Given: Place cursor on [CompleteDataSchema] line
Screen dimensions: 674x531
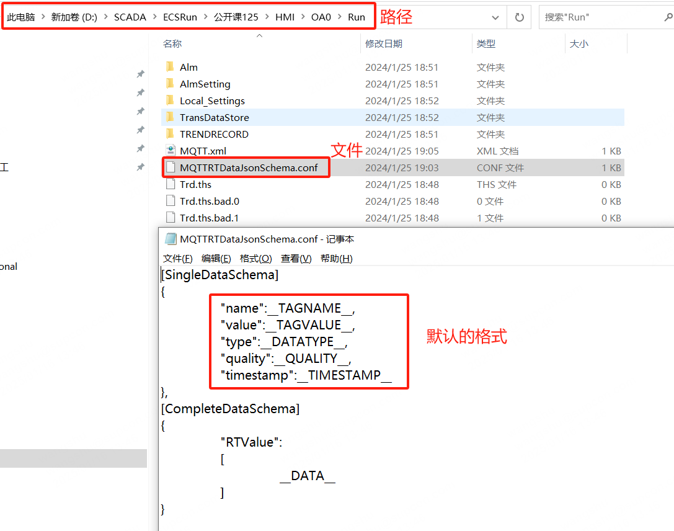Looking at the screenshot, I should (x=230, y=408).
